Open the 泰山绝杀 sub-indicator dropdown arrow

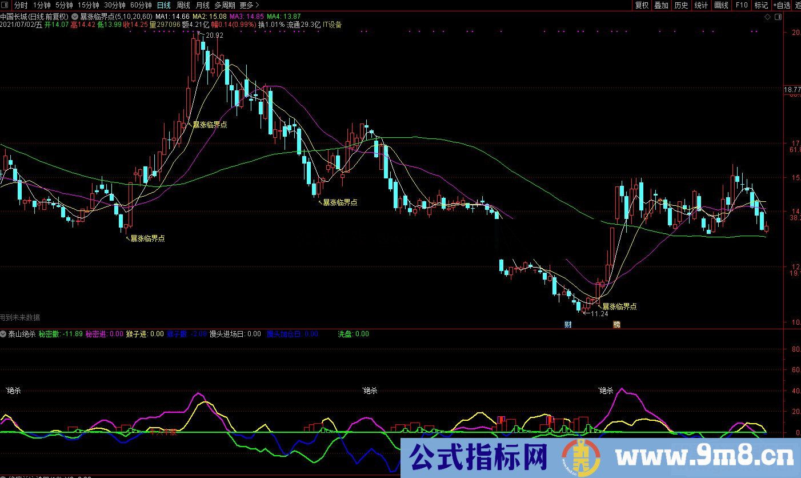click(x=3, y=334)
